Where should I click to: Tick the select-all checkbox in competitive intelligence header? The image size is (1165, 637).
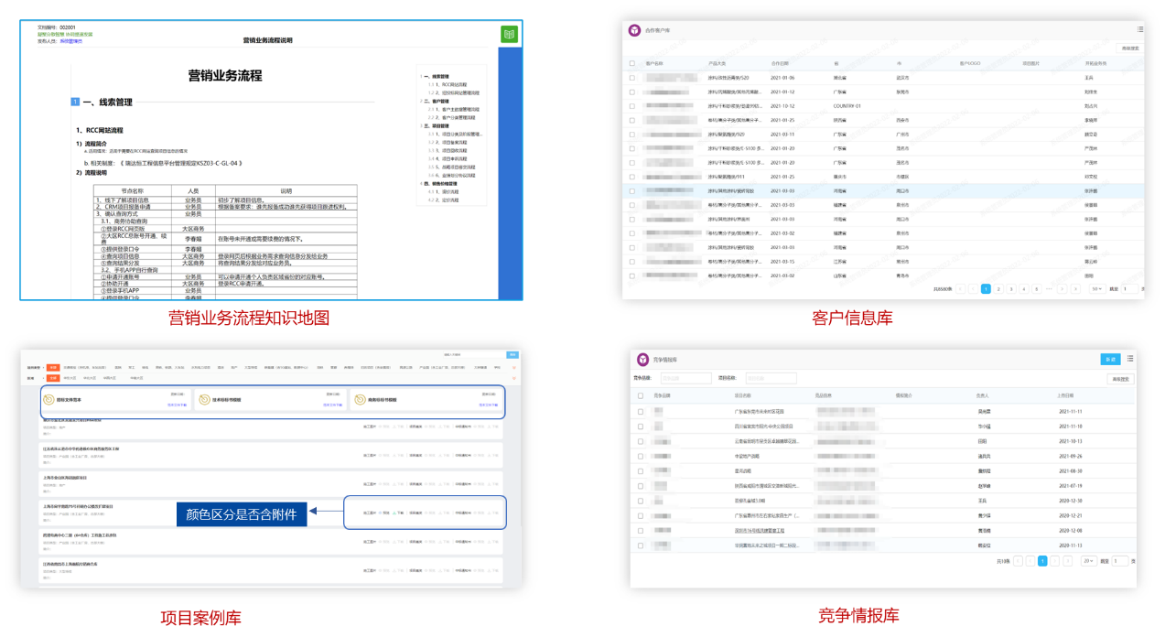coord(641,396)
